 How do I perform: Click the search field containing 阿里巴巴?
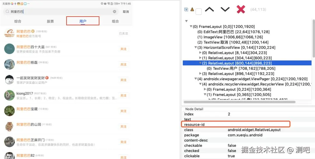(61, 12)
